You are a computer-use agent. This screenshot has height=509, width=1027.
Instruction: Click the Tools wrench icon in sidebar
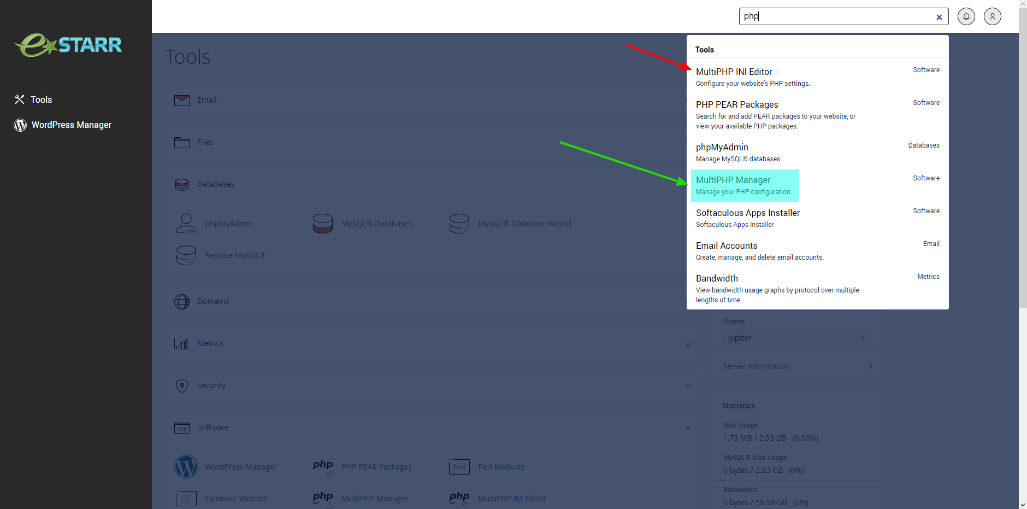tap(20, 100)
